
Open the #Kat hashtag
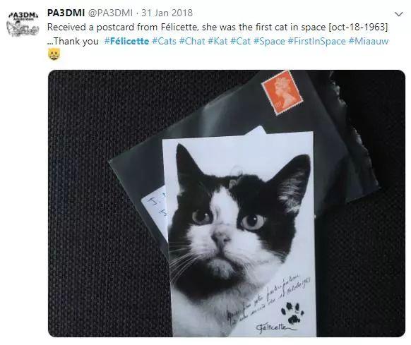coord(218,41)
